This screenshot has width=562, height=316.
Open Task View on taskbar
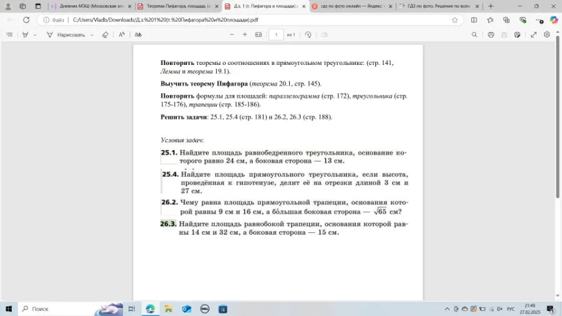pyautogui.click(x=132, y=309)
